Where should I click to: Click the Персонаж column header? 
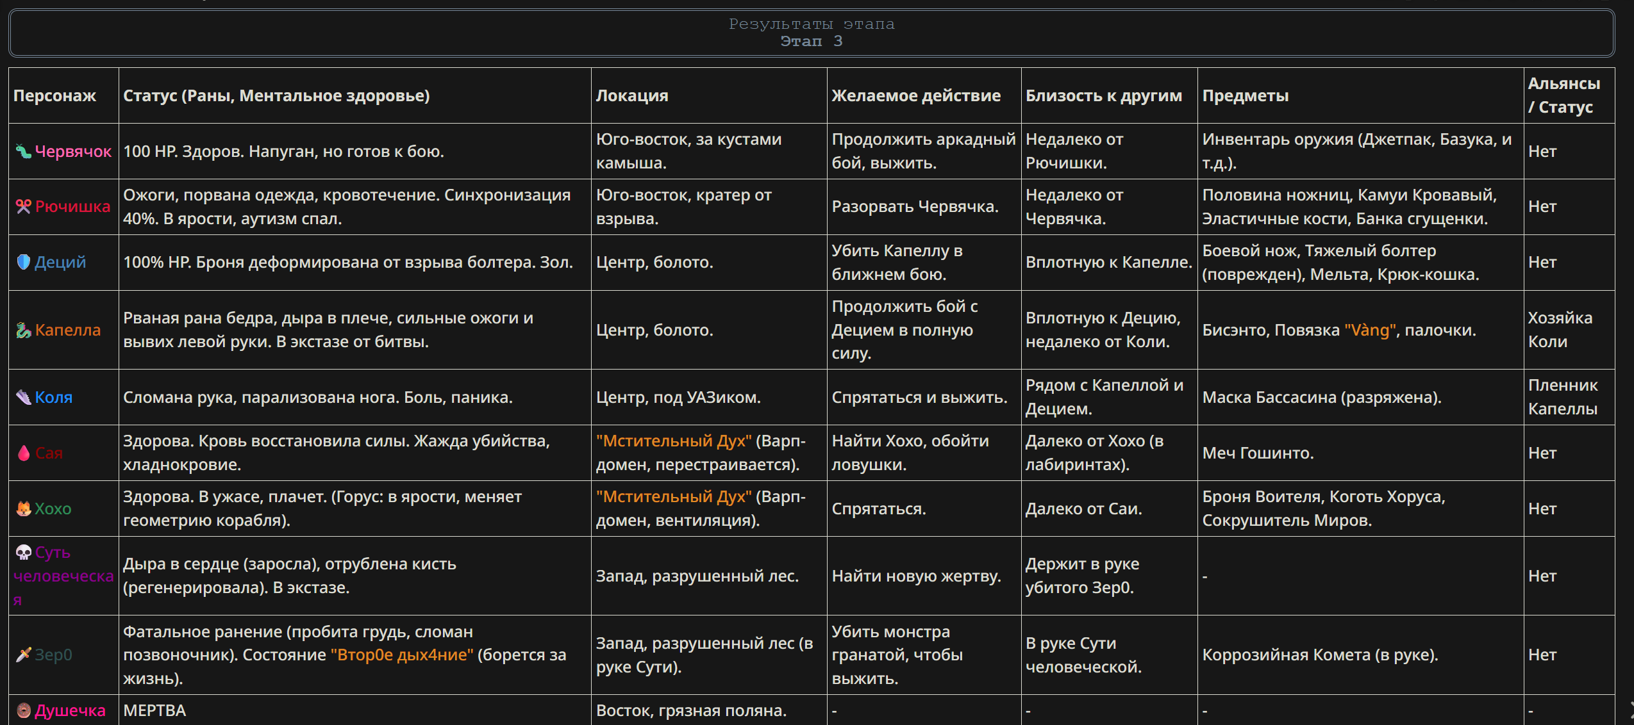[x=54, y=96]
